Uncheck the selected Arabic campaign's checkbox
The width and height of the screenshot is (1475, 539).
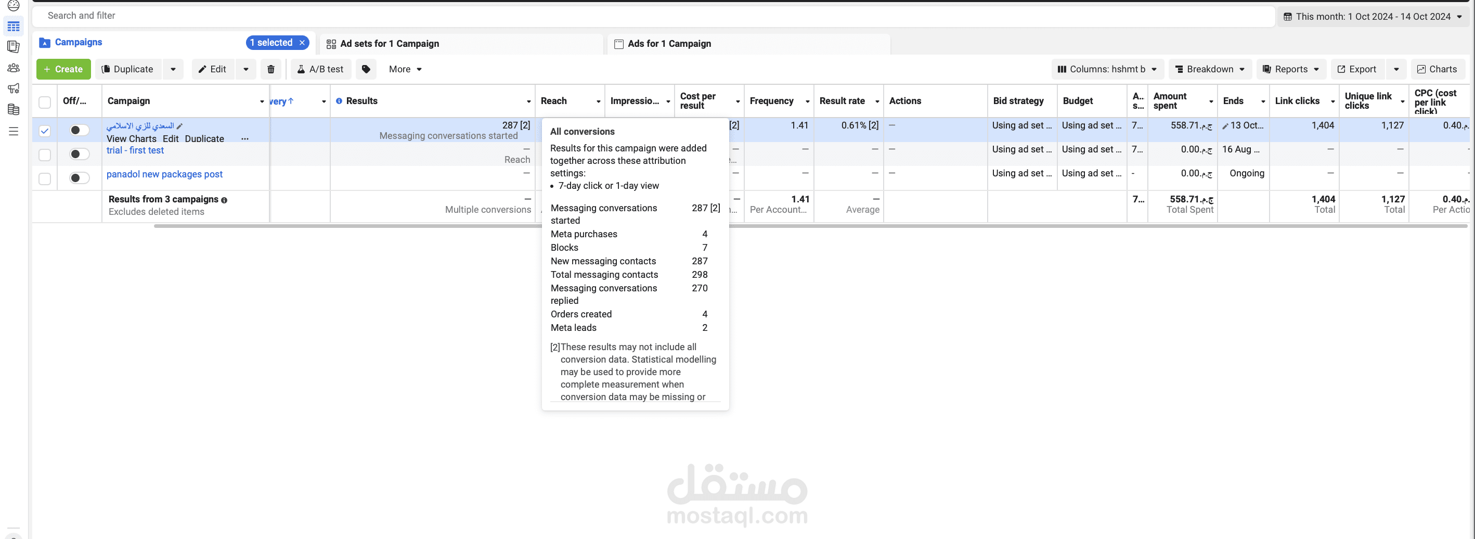pyautogui.click(x=45, y=131)
